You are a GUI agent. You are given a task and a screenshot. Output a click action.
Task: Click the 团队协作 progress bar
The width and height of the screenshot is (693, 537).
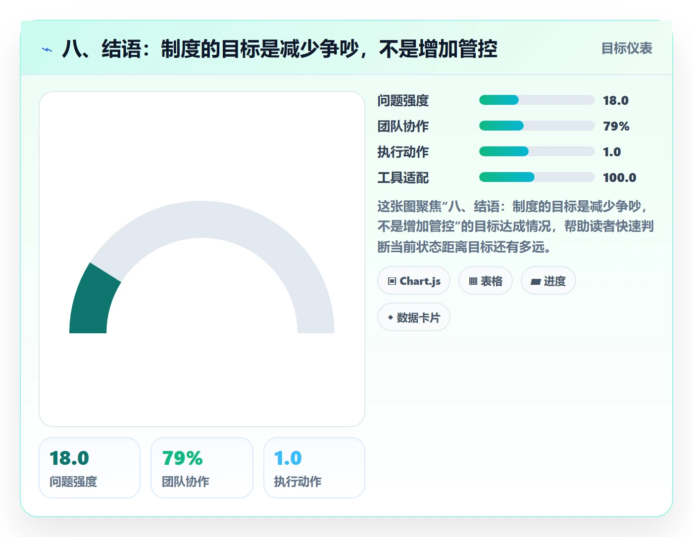537,126
